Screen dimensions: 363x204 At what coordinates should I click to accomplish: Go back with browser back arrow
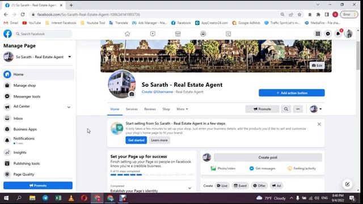[x=6, y=14]
